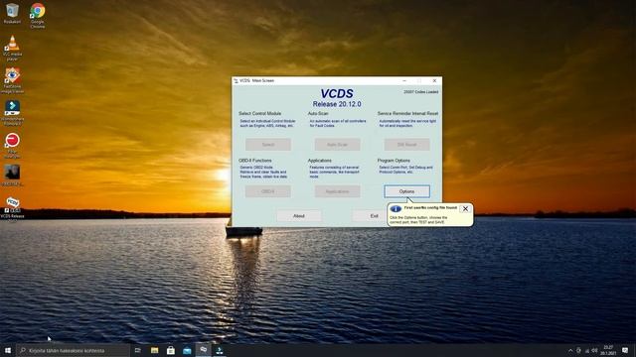
Task: Open the Recycle Bin desktop icon
Action: pos(12,13)
